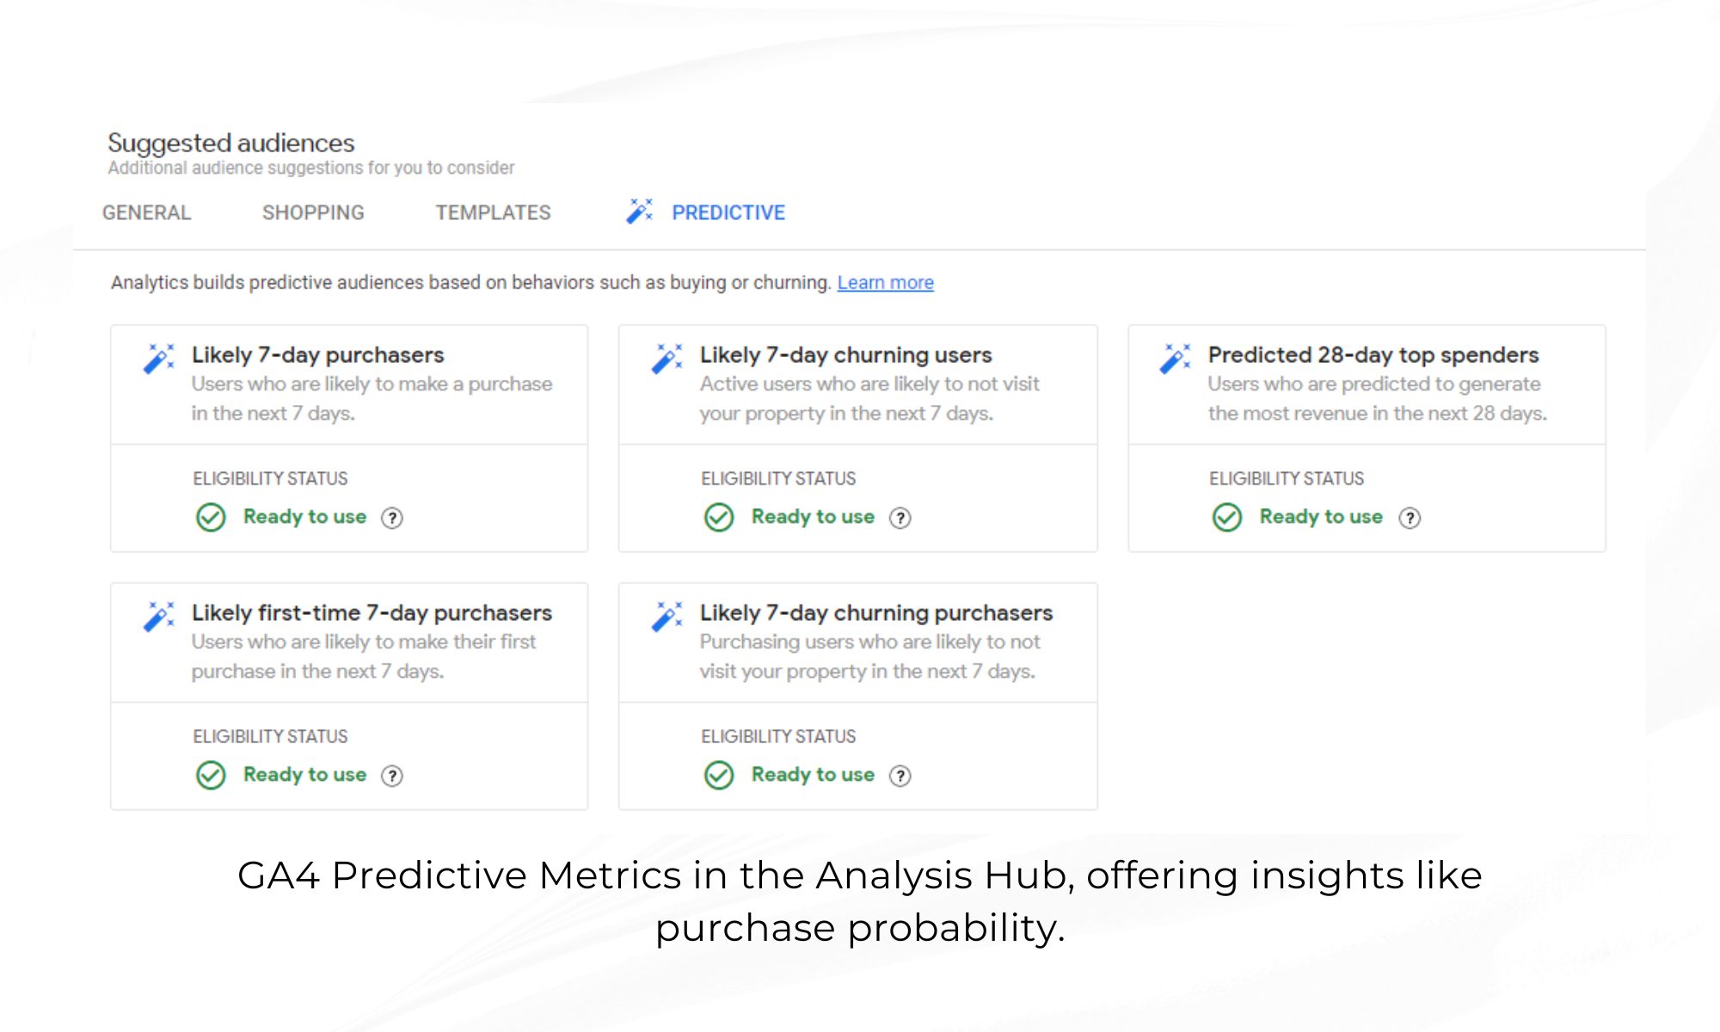
Task: Click help icon for Likely 7-day purchasers eligibility
Action: pos(392,518)
